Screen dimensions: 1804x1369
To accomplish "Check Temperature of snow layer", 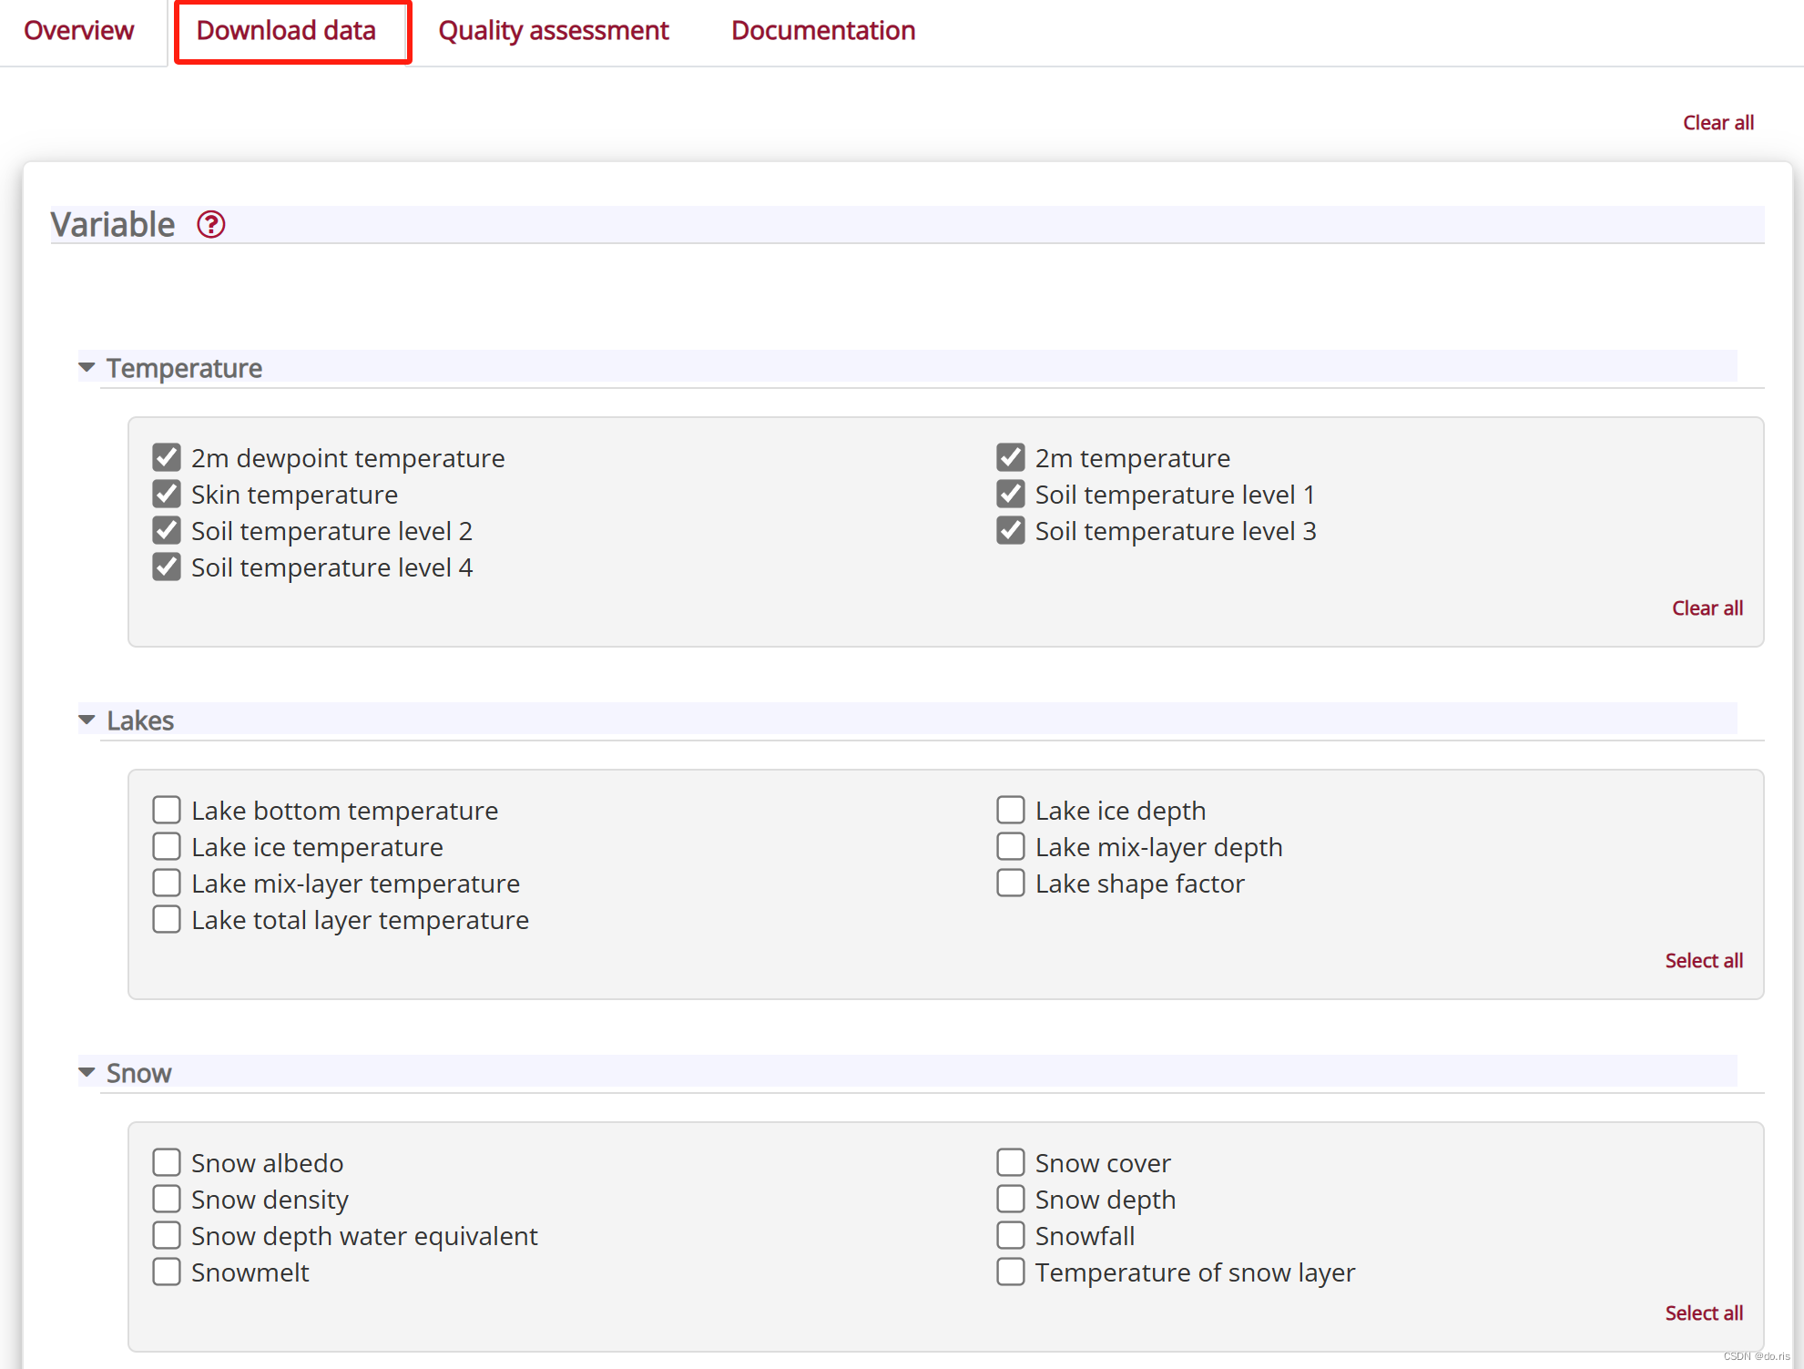I will click(x=1010, y=1272).
